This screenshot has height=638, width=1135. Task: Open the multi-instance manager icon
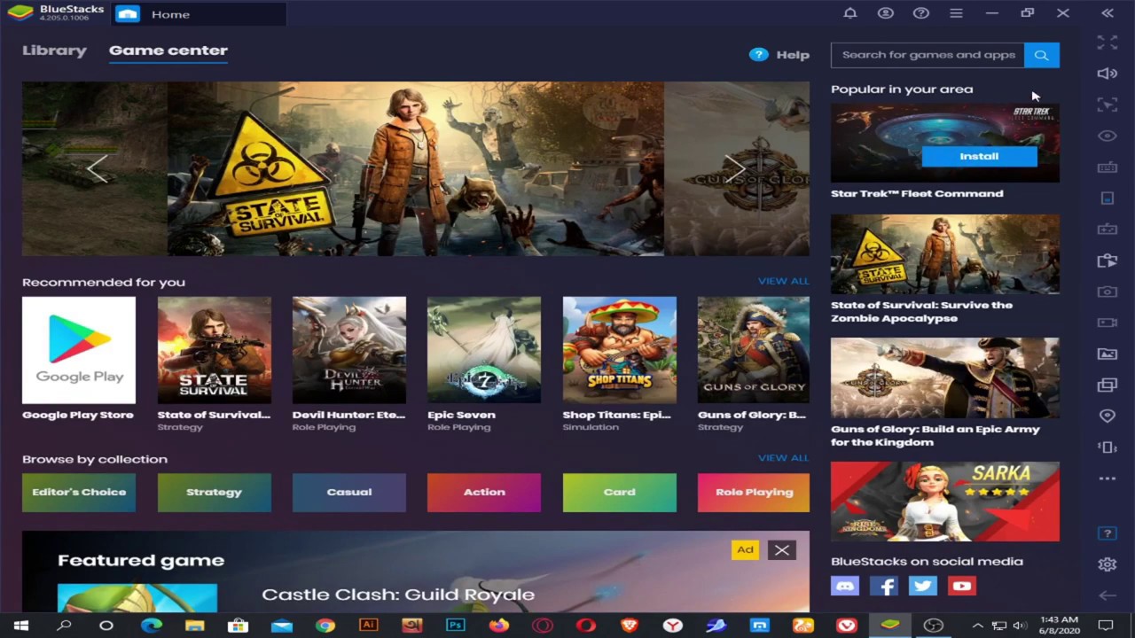[x=1107, y=385]
